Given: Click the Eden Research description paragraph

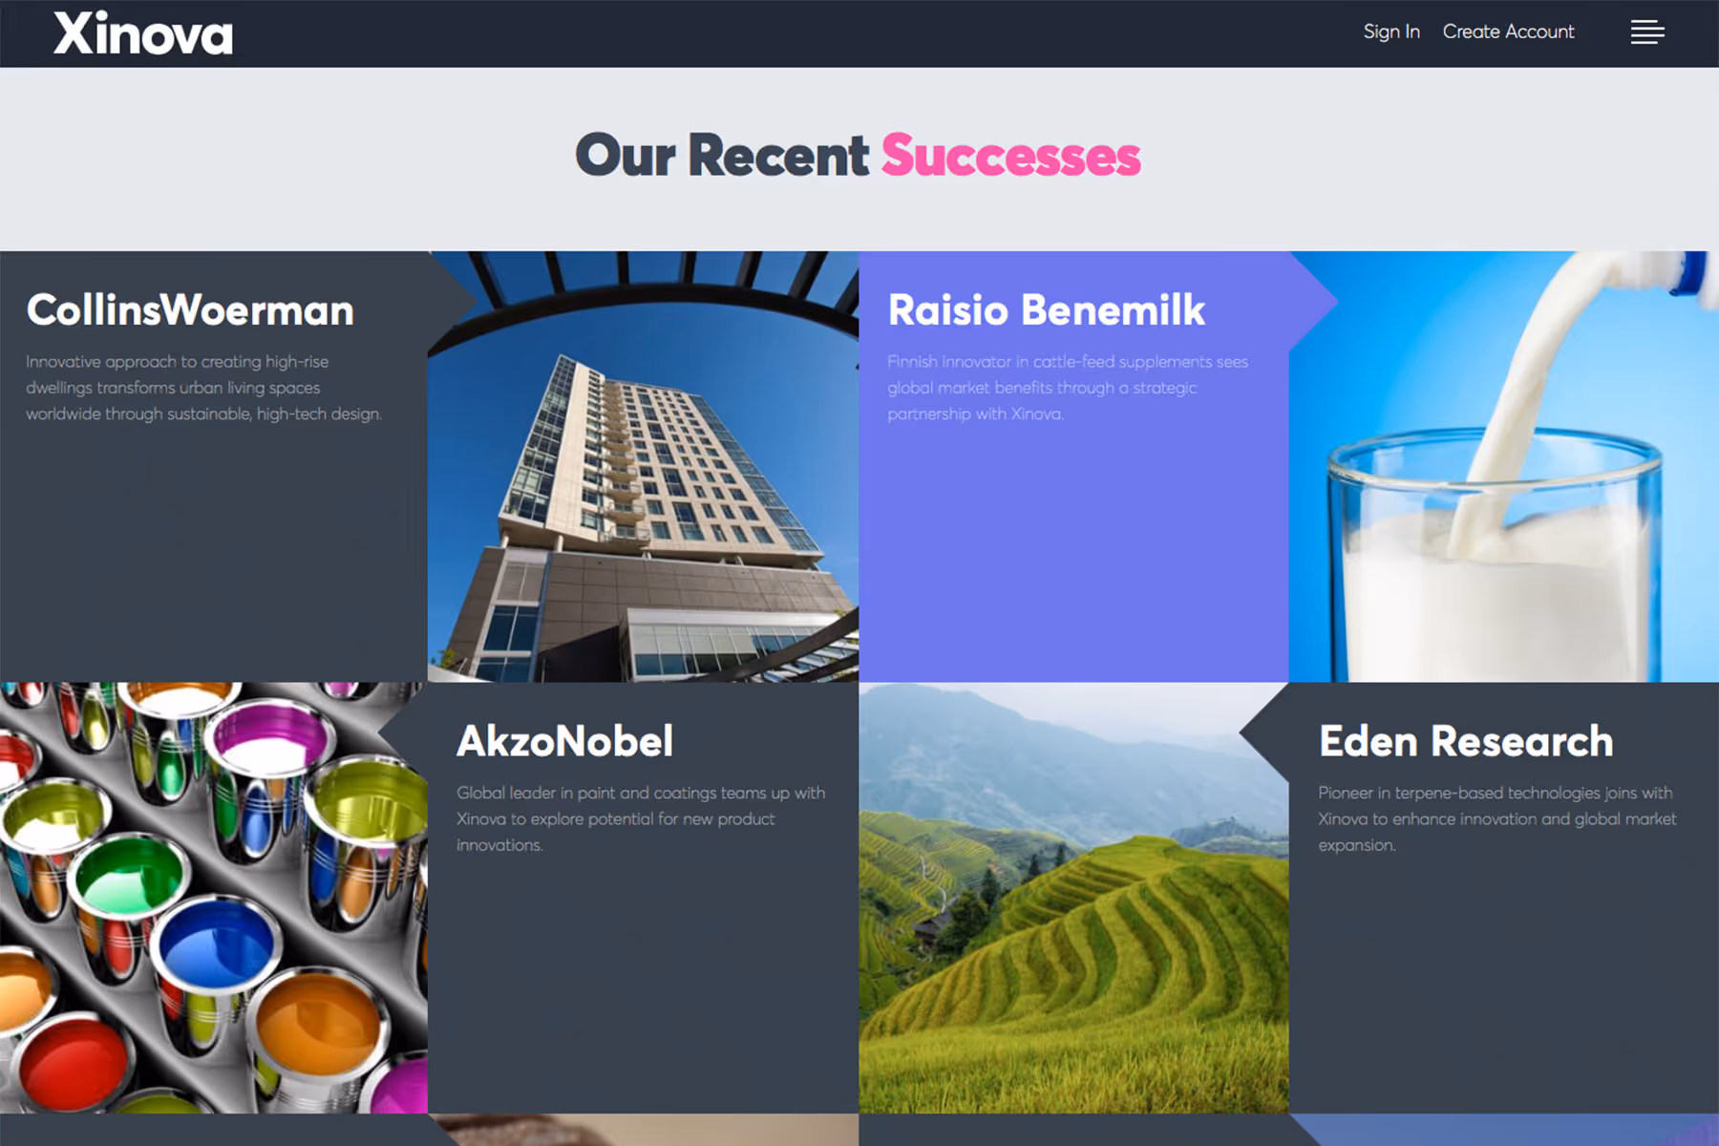Looking at the screenshot, I should [x=1497, y=818].
